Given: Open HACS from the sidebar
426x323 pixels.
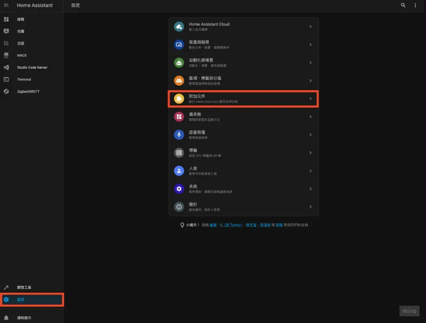Looking at the screenshot, I should 25,55.
